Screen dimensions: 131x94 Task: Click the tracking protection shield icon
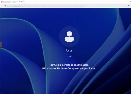pyautogui.click(x=2, y=6)
